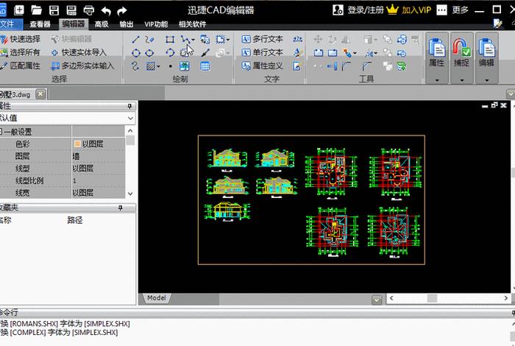Expand the polyline tool dropdown arrow
The width and height of the screenshot is (515, 346).
click(x=193, y=40)
